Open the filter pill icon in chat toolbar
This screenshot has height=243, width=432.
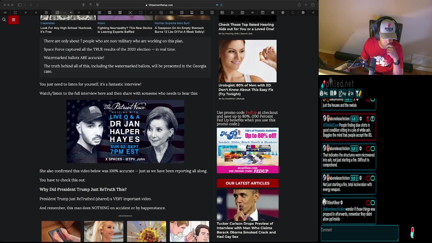coord(358,93)
